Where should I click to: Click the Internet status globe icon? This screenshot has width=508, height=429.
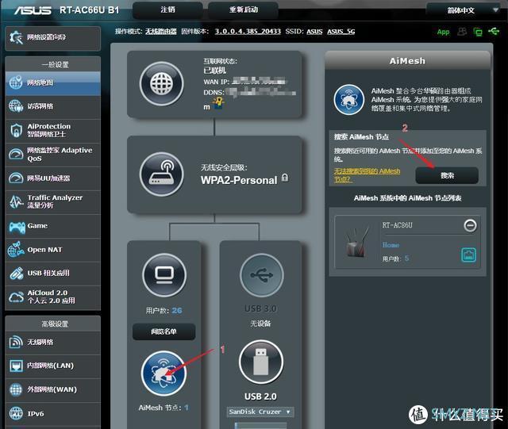(162, 84)
